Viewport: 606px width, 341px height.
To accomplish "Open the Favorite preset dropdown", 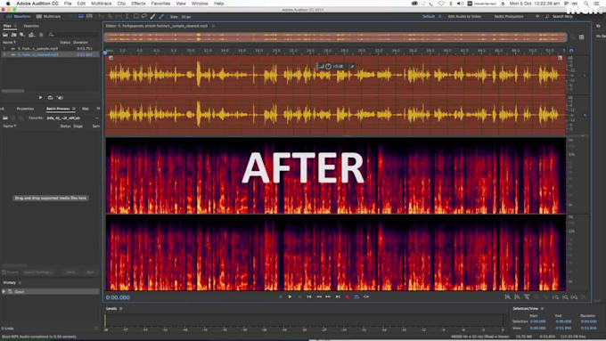I will tap(72, 118).
